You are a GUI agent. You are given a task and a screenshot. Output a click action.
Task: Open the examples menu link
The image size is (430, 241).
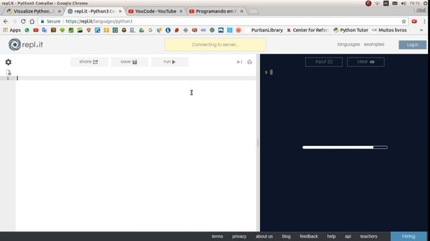(374, 44)
